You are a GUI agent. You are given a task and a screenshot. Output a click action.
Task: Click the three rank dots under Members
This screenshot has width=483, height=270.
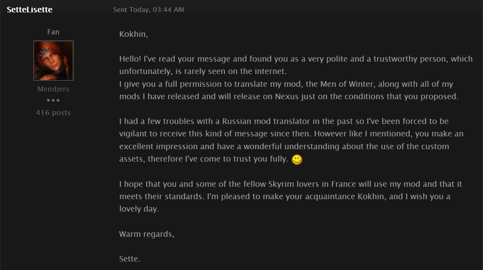(x=53, y=100)
